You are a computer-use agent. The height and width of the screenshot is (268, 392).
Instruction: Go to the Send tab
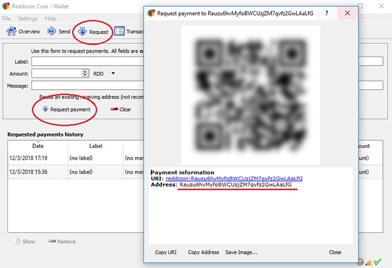coord(59,31)
